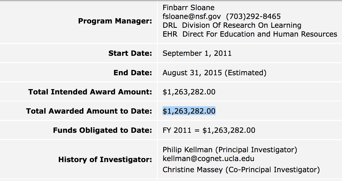Click the Funds Obligated to Date label

click(x=102, y=130)
